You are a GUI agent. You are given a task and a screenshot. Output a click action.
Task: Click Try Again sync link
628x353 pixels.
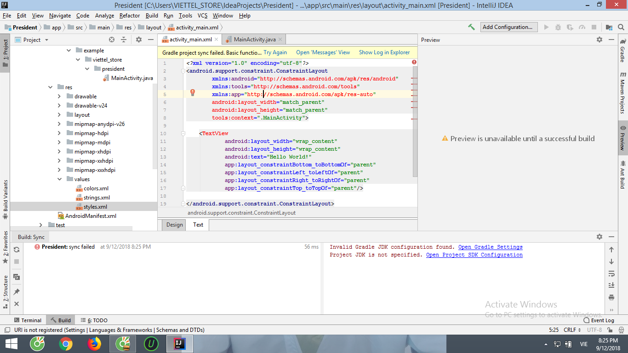275,52
